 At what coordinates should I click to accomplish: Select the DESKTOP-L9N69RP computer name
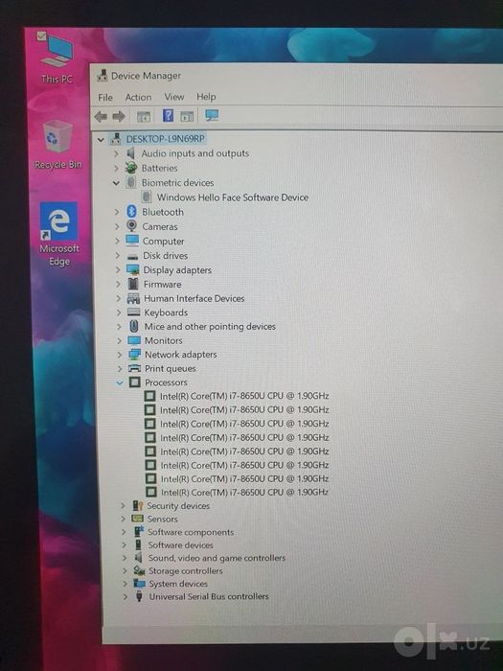(165, 139)
